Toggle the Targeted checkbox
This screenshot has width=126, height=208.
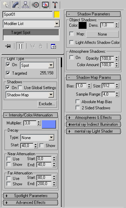click(x=8, y=73)
